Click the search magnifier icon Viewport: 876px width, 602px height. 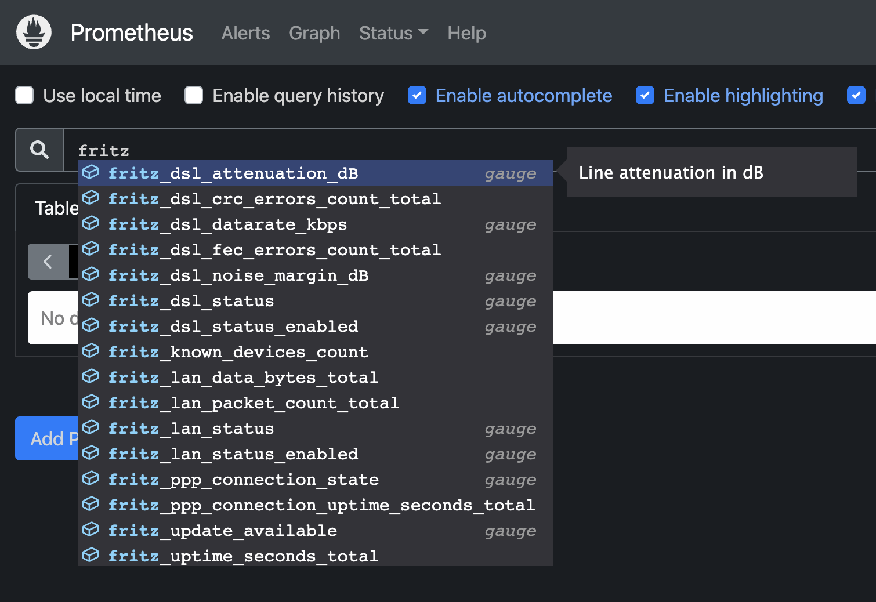coord(39,150)
